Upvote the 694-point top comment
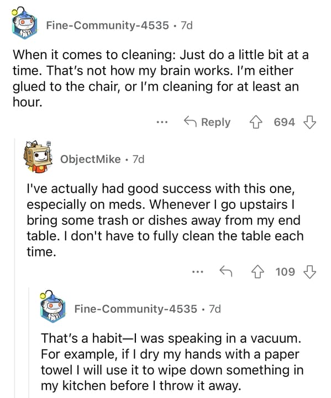 (x=256, y=122)
